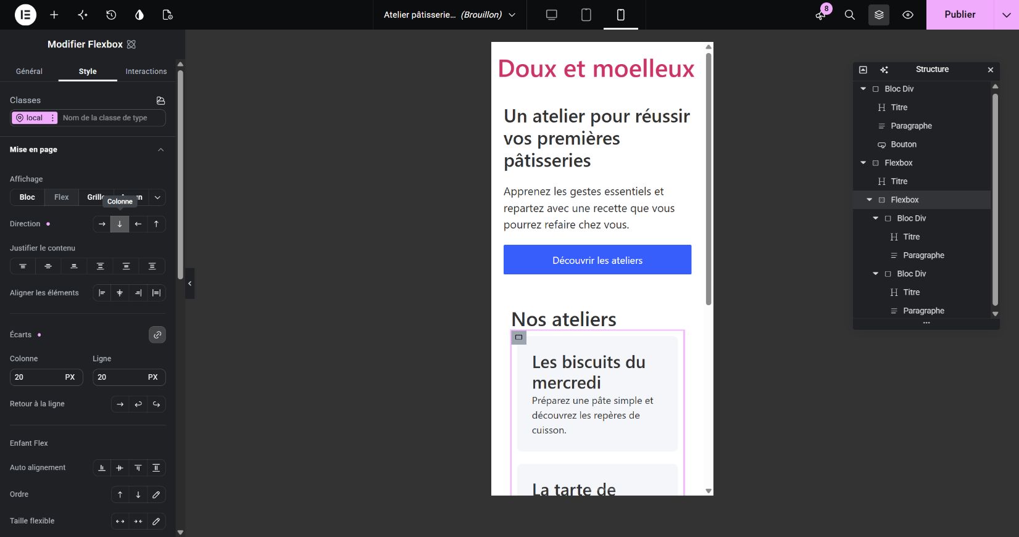Toggle the Structure layers icon in top bar

tap(879, 15)
